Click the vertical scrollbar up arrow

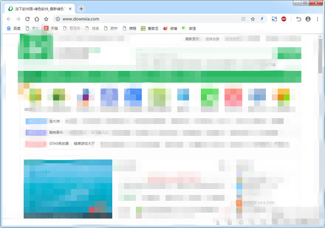[x=320, y=37]
